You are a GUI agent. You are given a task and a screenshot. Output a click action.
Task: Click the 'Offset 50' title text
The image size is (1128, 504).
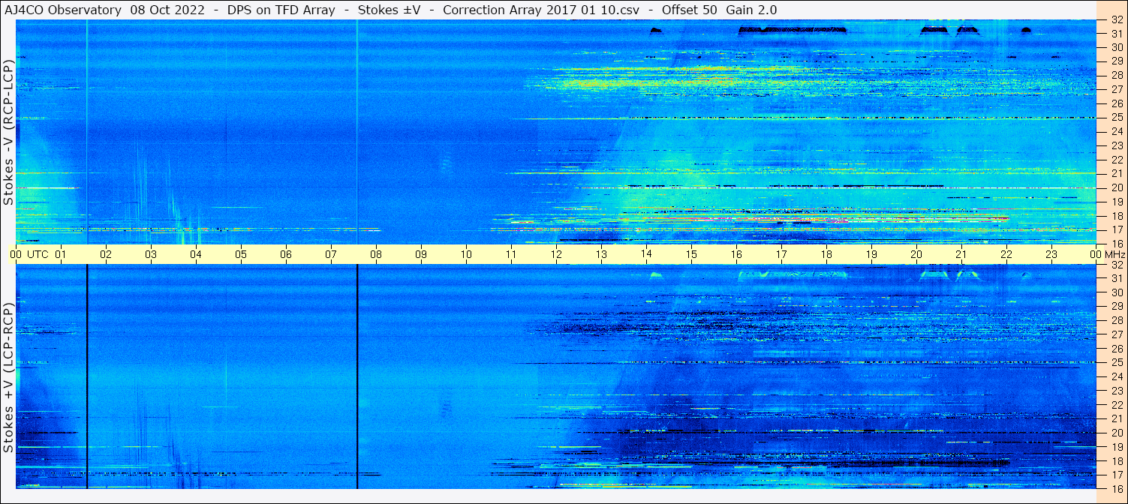(x=690, y=10)
